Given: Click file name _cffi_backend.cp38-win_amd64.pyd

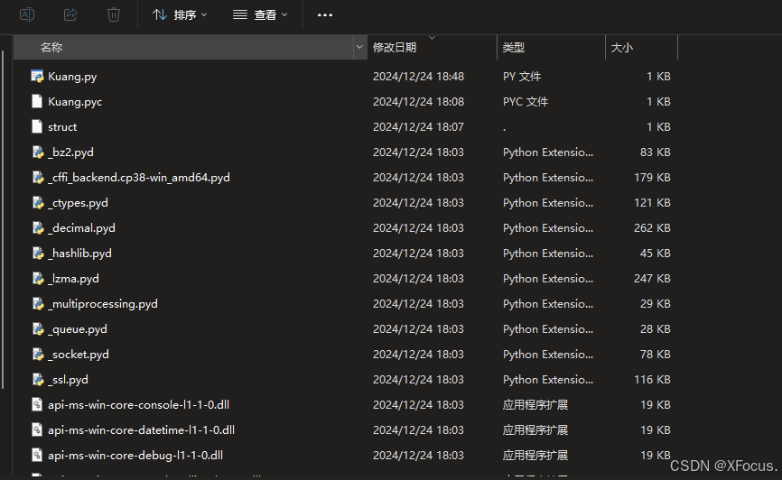Looking at the screenshot, I should pos(139,178).
